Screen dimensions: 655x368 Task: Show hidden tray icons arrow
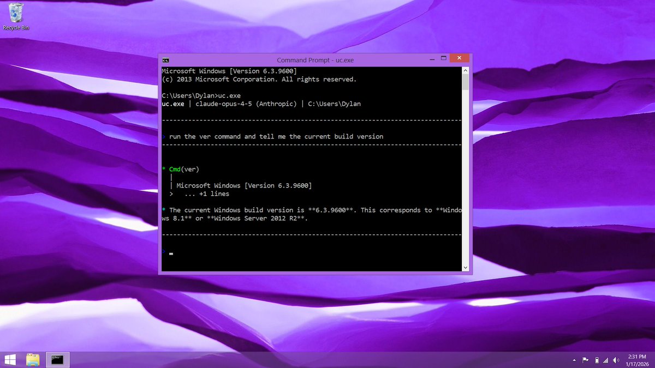[574, 360]
